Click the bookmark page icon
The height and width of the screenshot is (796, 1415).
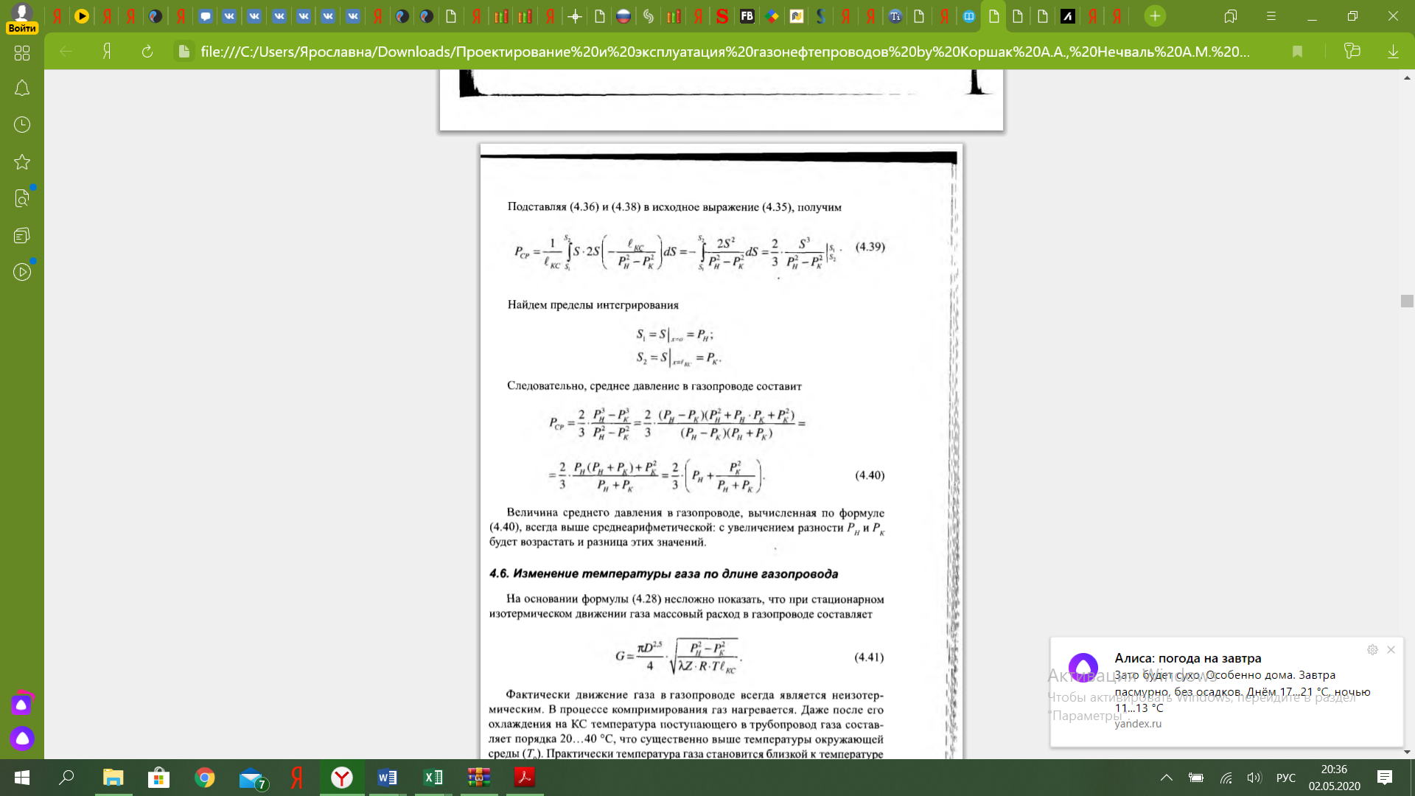[1297, 52]
